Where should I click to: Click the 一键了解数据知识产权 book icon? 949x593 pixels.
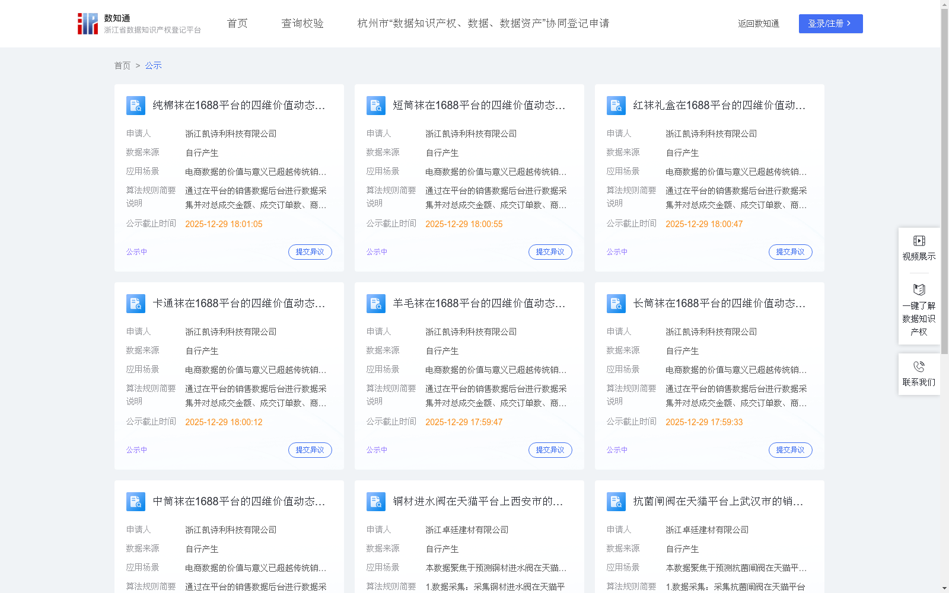coord(919,290)
